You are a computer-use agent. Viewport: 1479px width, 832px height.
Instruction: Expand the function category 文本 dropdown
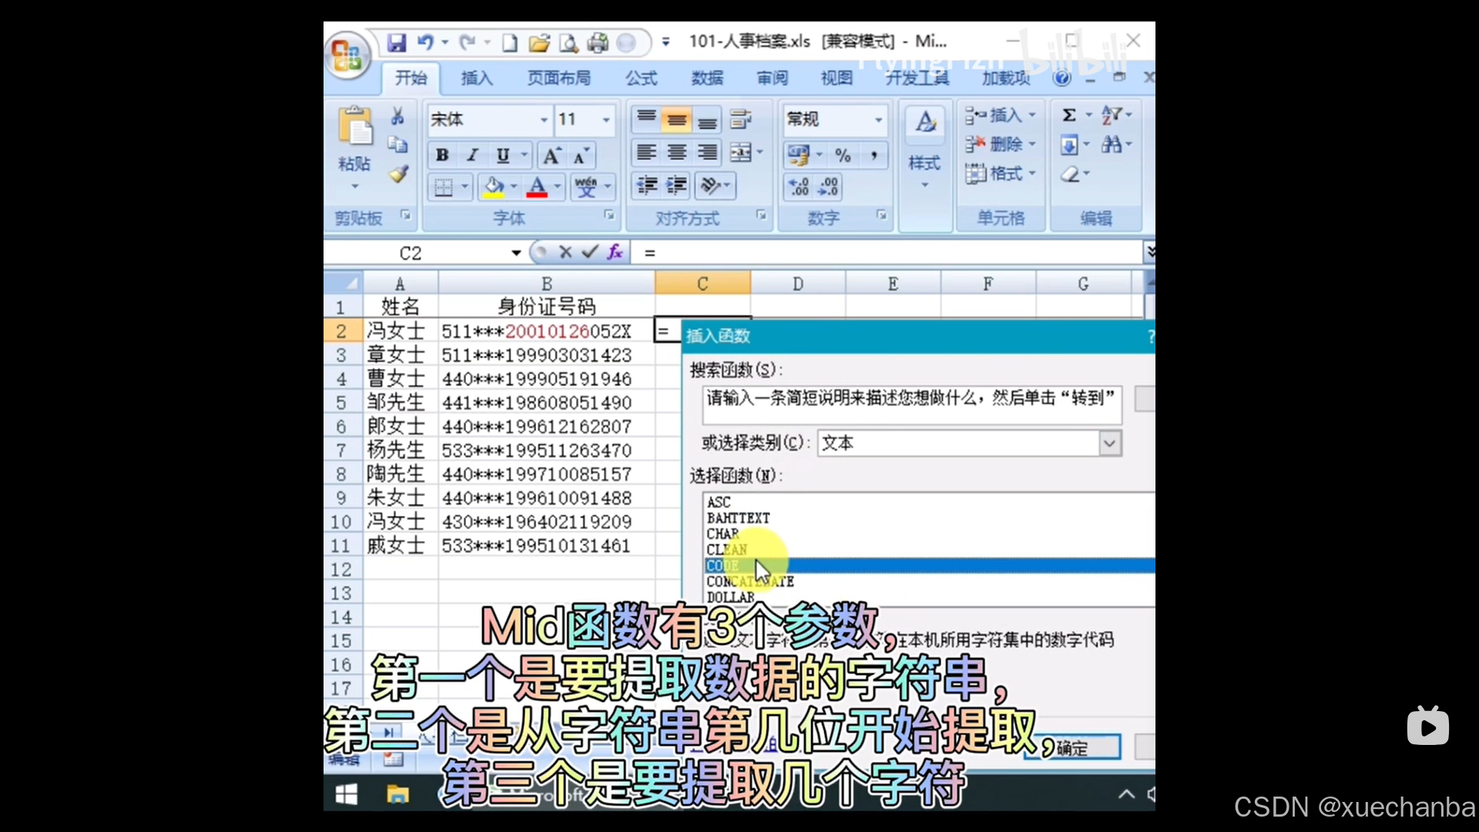coord(1109,443)
